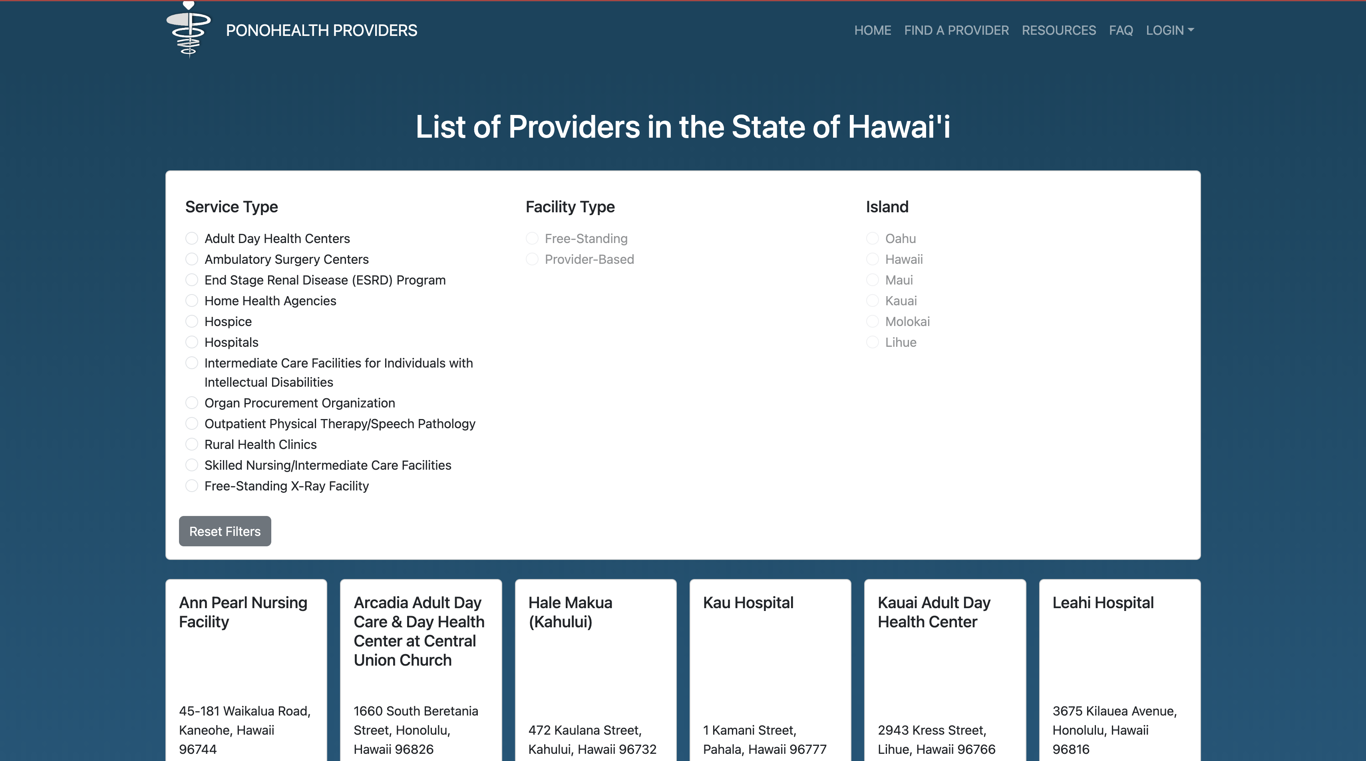1366x761 pixels.
Task: Open the RESOURCES nav item
Action: tap(1058, 30)
